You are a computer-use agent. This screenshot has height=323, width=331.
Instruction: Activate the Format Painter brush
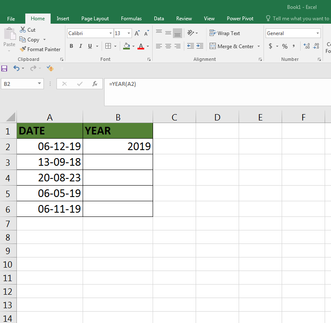pyautogui.click(x=23, y=49)
